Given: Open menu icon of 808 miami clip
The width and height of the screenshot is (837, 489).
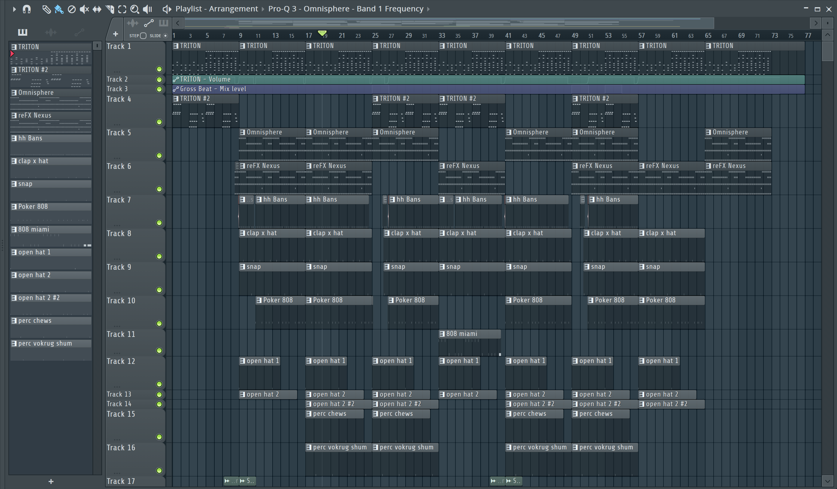Looking at the screenshot, I should (442, 334).
